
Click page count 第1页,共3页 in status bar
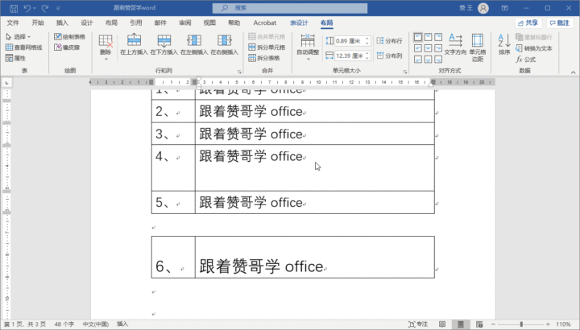click(25, 324)
